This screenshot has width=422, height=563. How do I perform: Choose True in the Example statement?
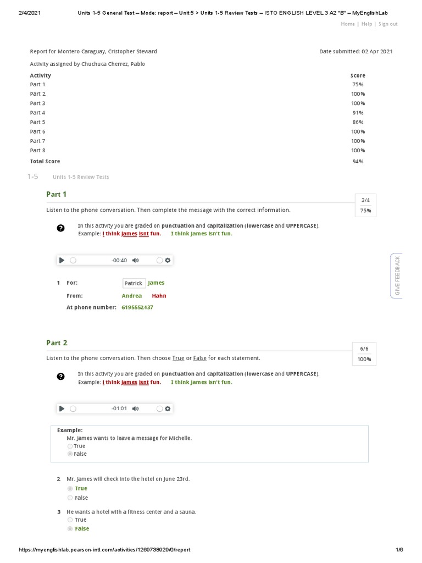click(70, 446)
